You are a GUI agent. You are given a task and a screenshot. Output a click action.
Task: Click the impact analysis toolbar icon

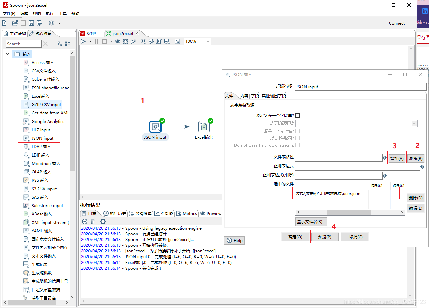coord(151,41)
